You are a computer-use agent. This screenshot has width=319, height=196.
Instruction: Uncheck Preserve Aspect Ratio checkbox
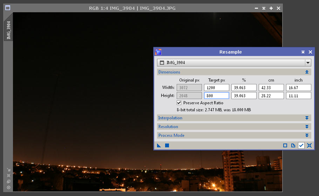179,103
